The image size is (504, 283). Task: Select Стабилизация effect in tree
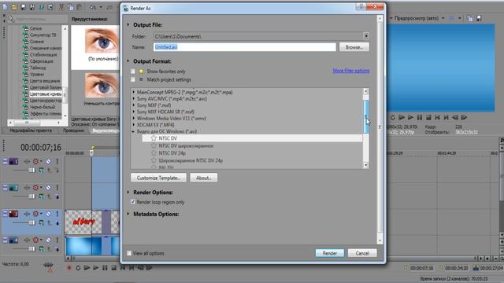tap(43, 54)
